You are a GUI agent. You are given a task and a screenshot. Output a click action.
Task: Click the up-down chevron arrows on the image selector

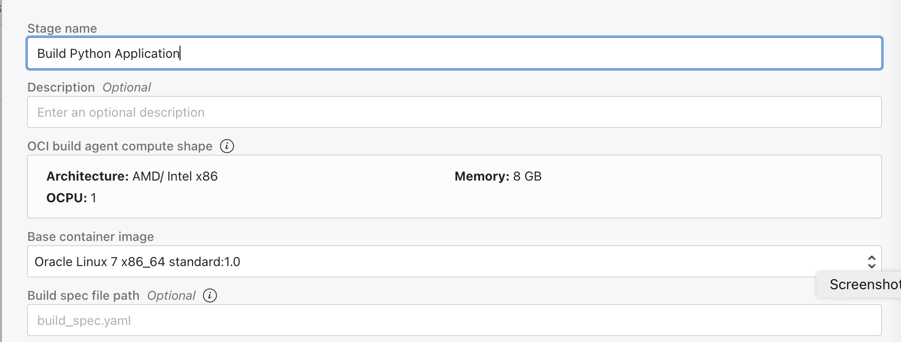pos(871,262)
